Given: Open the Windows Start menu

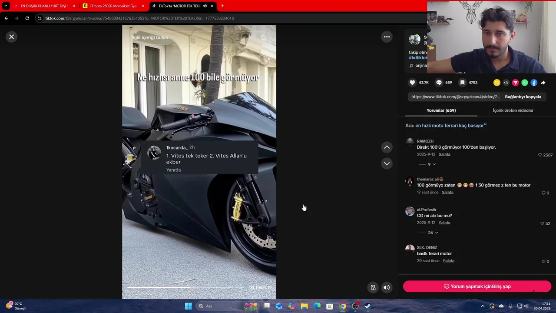Looking at the screenshot, I should [188, 306].
